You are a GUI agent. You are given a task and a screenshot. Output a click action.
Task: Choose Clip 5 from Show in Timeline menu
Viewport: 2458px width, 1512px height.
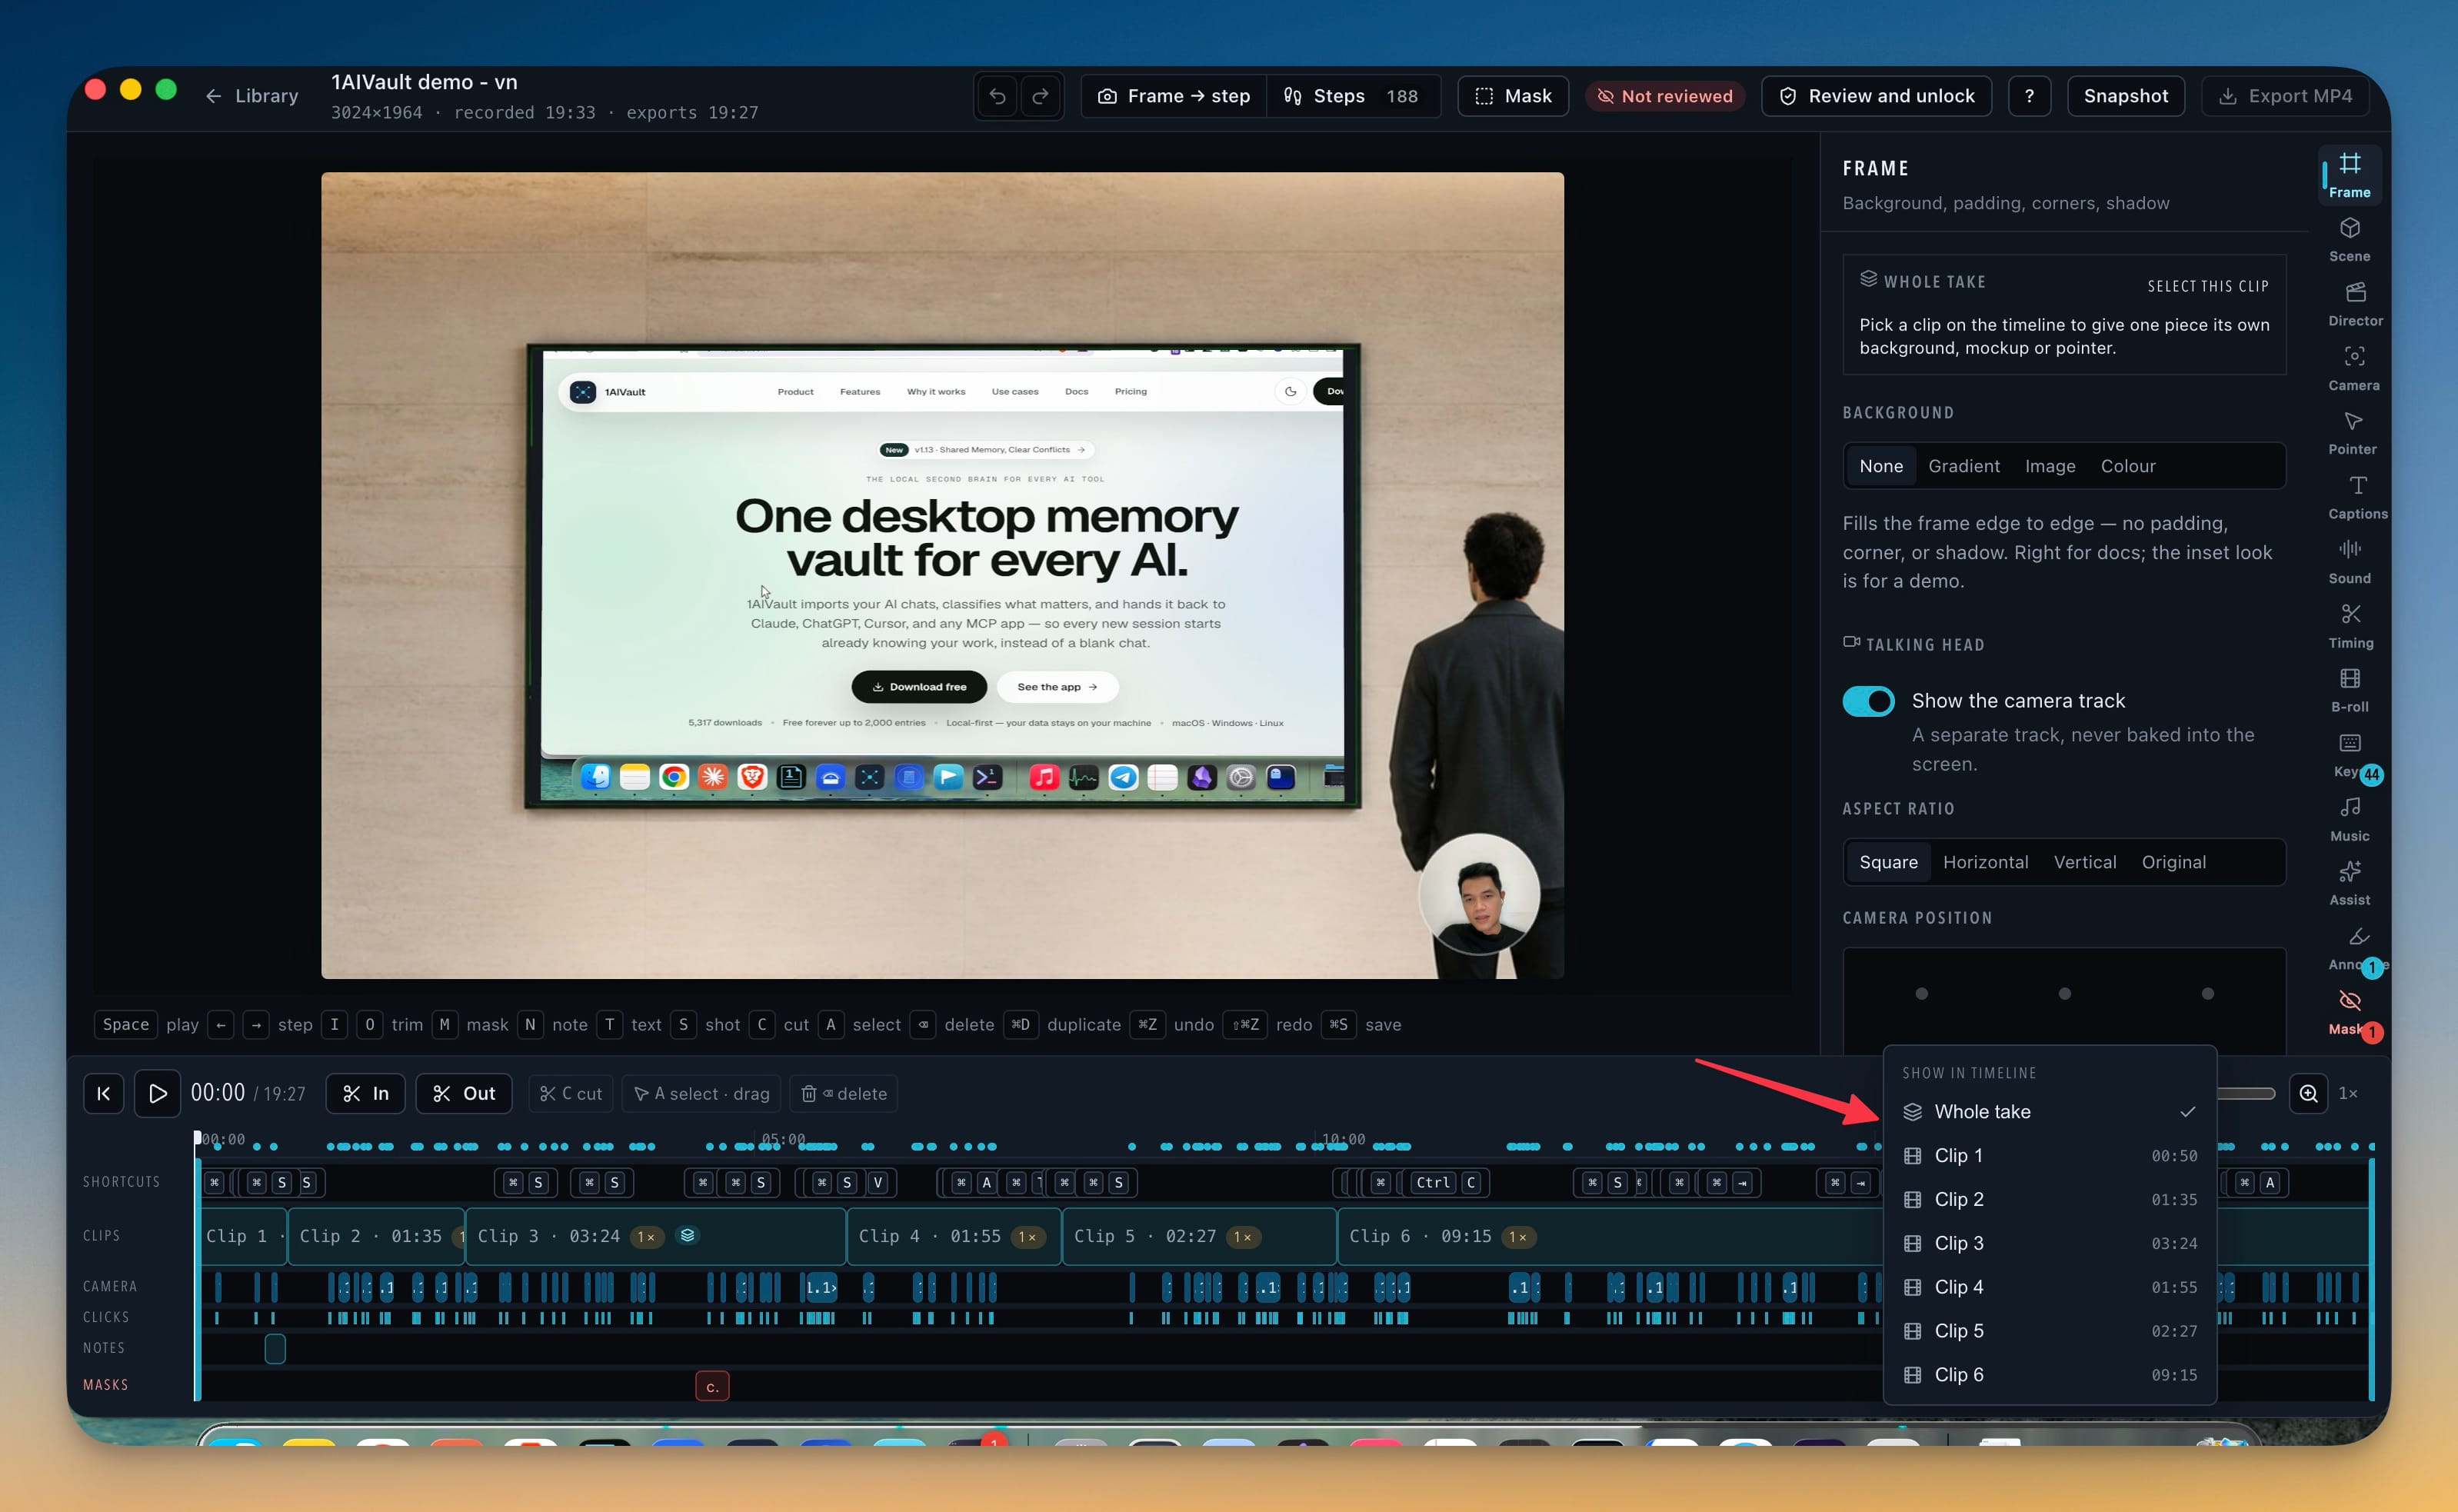2049,1331
